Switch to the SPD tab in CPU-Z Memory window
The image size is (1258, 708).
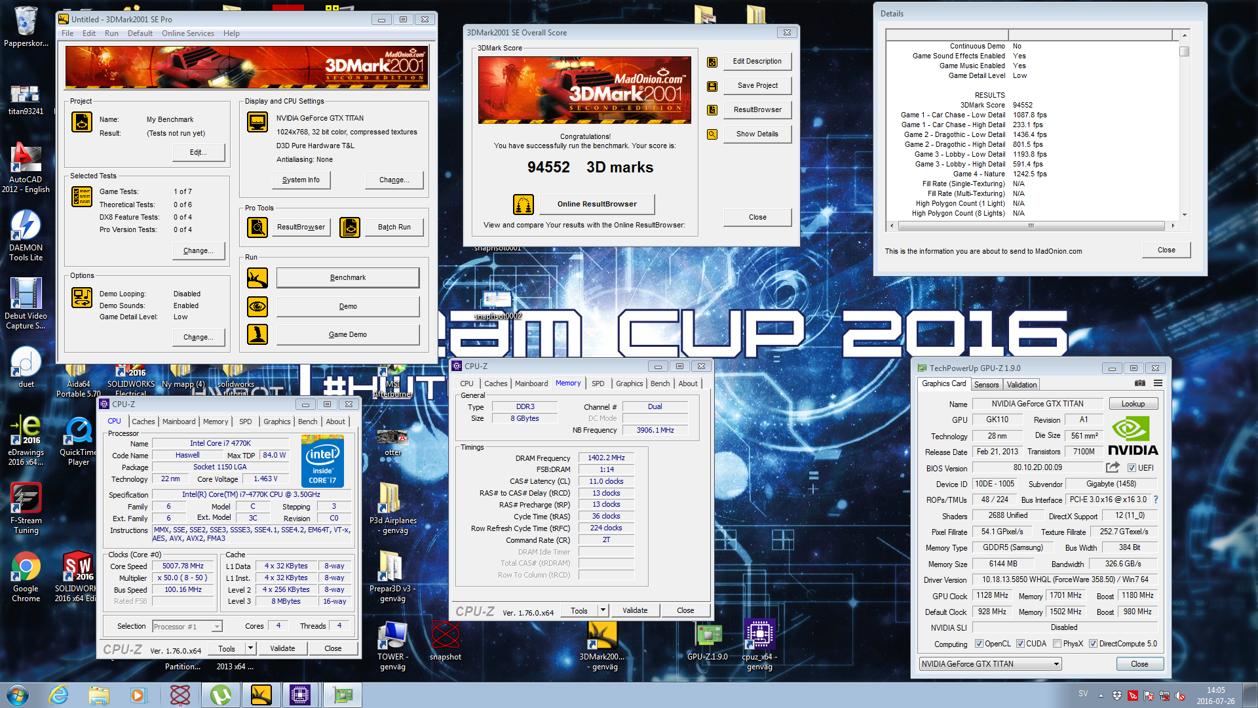598,383
